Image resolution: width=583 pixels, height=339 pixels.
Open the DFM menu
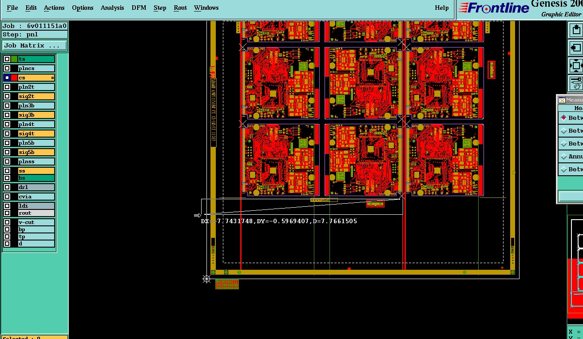click(x=139, y=8)
